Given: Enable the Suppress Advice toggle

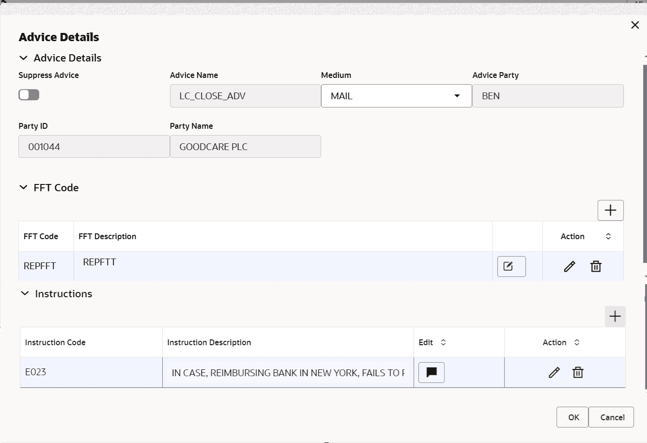Looking at the screenshot, I should (x=29, y=94).
